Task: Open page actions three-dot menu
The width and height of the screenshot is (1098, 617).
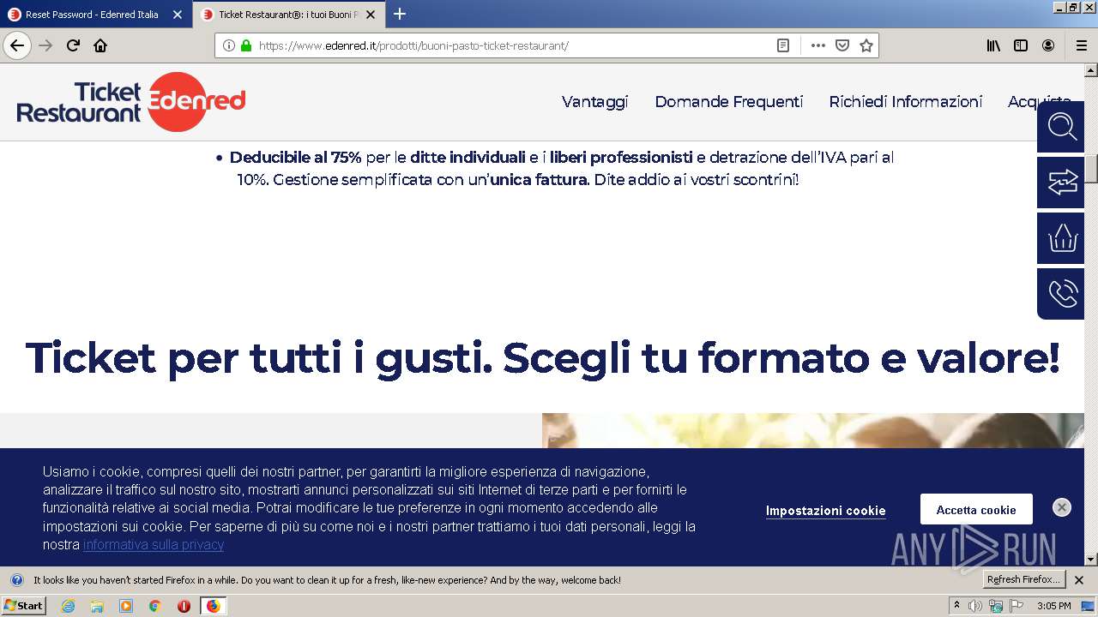Action: pyautogui.click(x=818, y=45)
